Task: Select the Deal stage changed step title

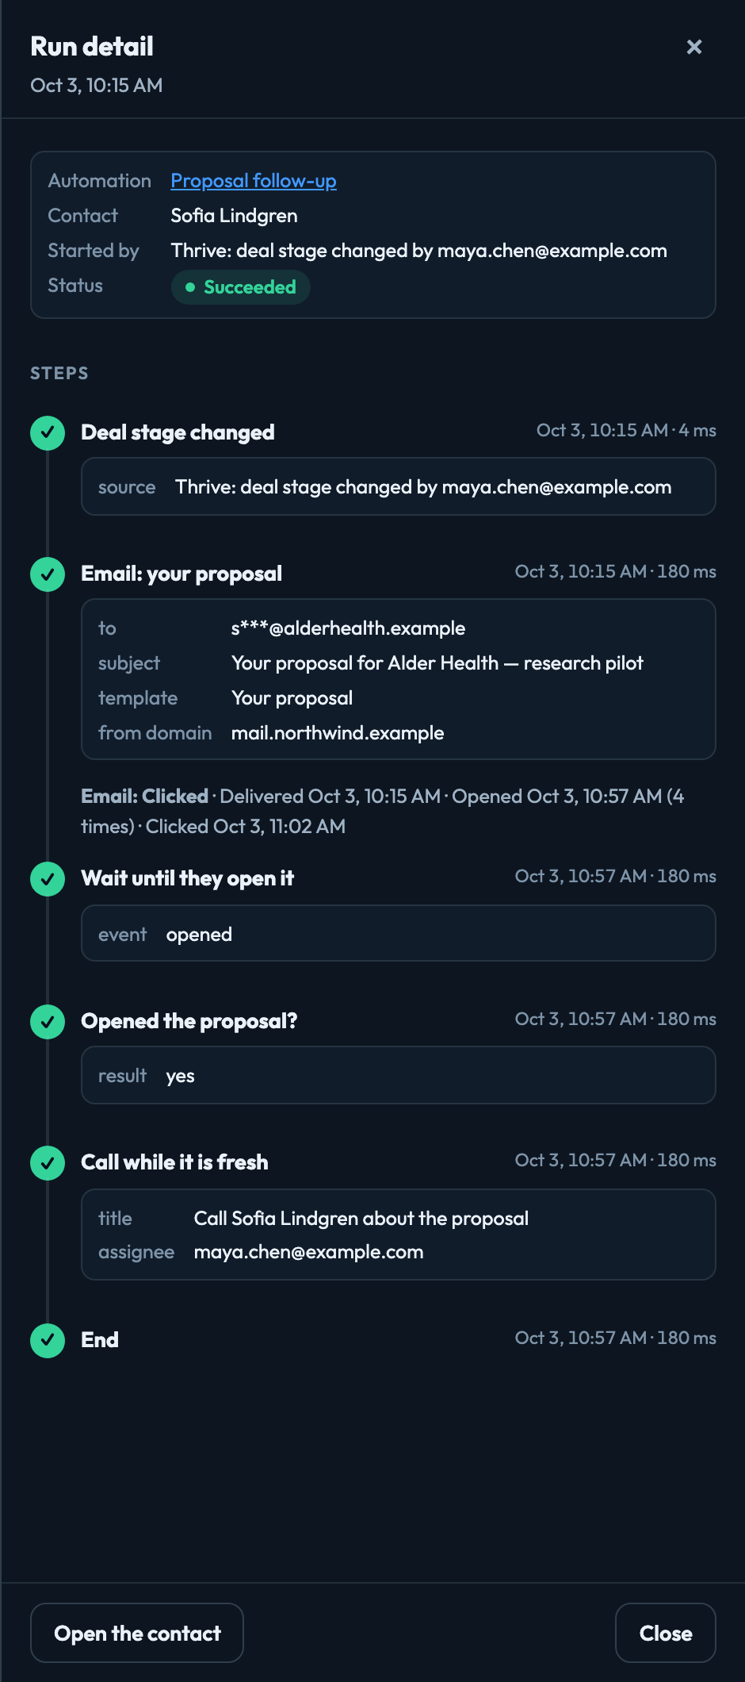Action: 178,432
